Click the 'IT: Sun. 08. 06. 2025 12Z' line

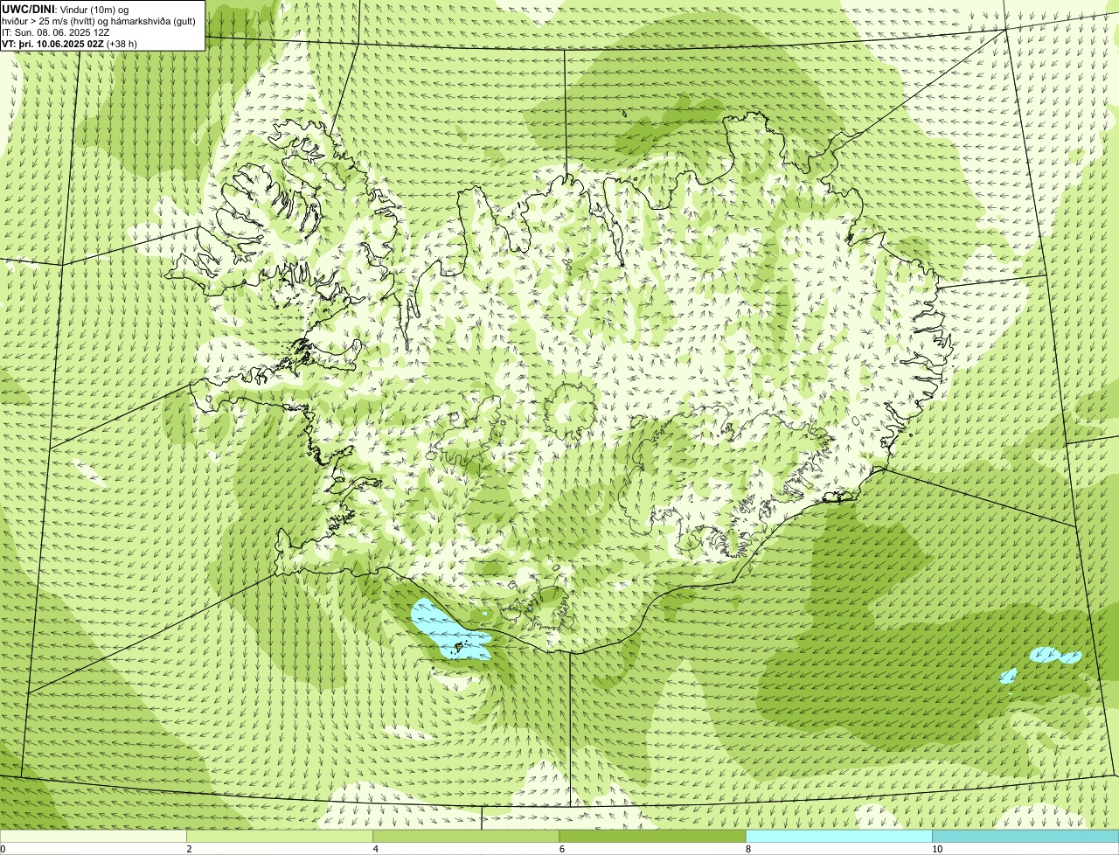56,31
